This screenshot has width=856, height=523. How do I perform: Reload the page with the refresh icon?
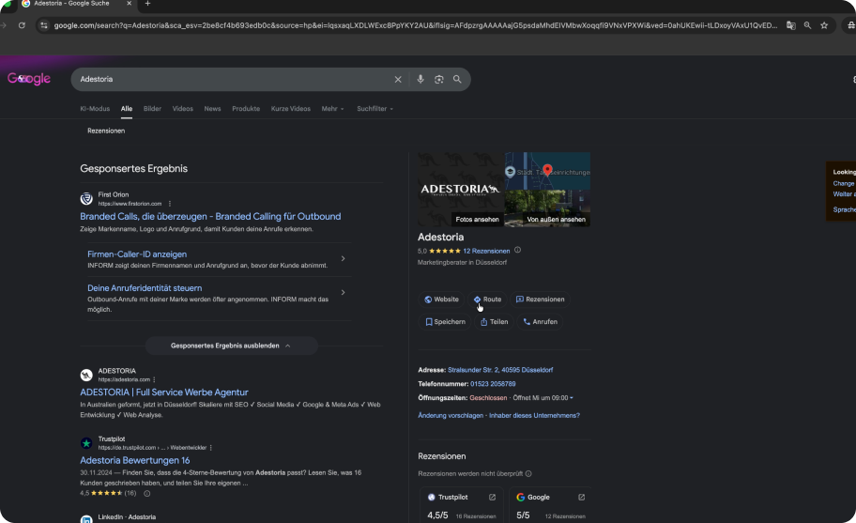pos(22,25)
